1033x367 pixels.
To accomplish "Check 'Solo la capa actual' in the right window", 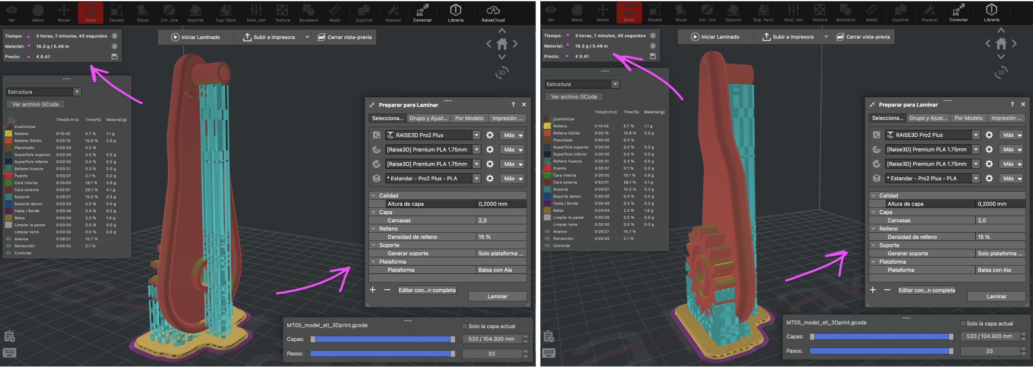I will pyautogui.click(x=963, y=323).
